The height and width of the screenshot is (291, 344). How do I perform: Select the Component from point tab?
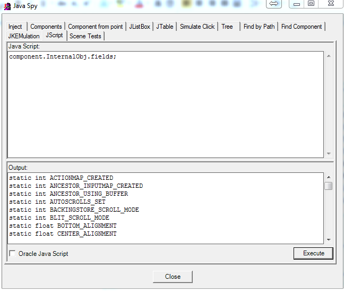click(96, 27)
